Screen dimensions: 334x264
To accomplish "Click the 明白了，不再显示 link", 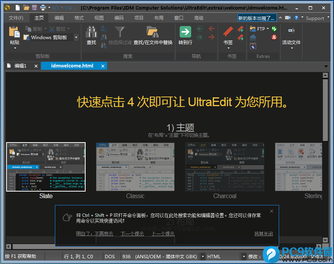I will click(94, 234).
